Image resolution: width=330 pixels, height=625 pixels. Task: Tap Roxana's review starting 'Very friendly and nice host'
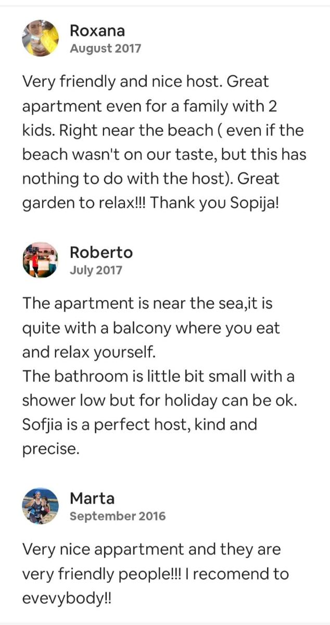point(164,142)
